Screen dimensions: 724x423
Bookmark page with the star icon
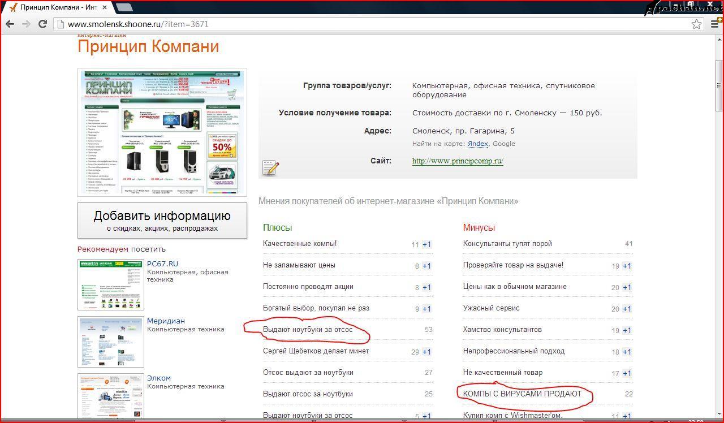pyautogui.click(x=696, y=24)
